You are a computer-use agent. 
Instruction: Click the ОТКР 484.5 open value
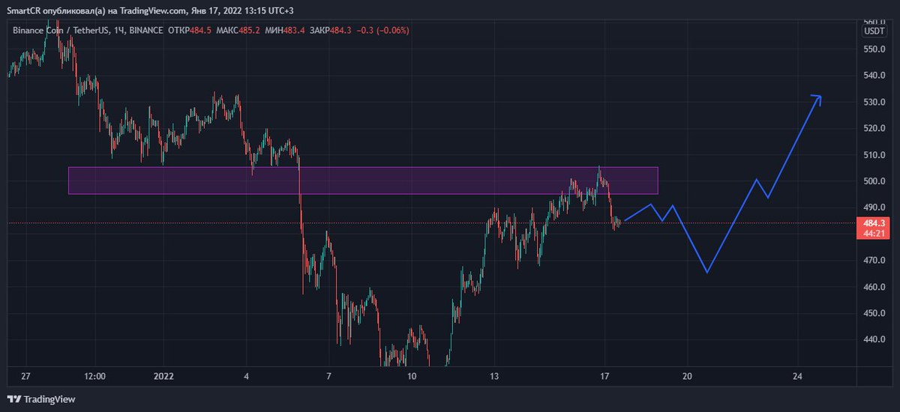tap(190, 31)
